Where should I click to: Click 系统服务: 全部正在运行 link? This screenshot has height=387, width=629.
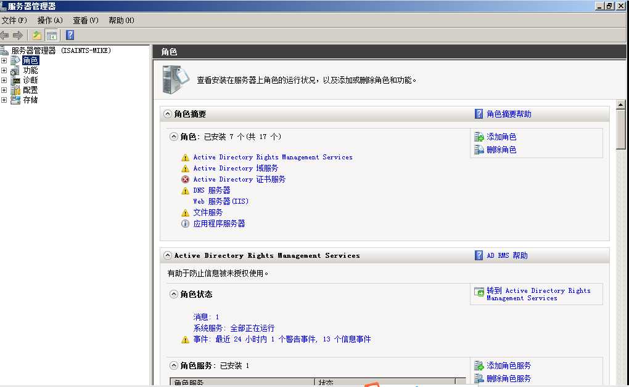click(x=234, y=328)
